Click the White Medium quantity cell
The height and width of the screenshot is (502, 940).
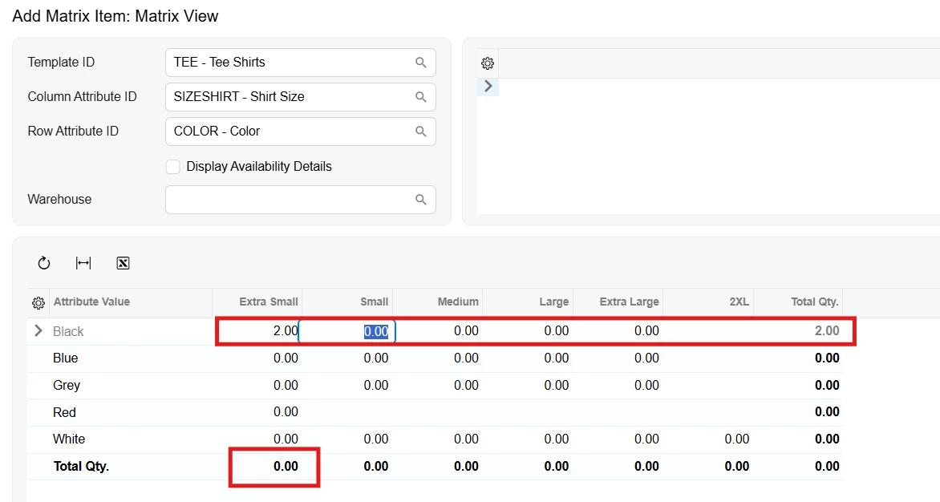pyautogui.click(x=438, y=439)
